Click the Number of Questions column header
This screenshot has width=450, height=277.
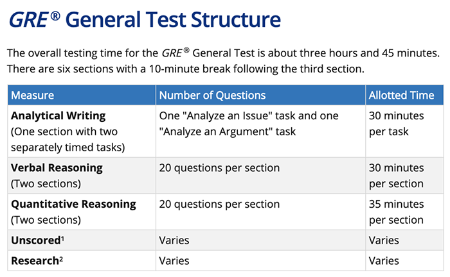[x=212, y=96]
